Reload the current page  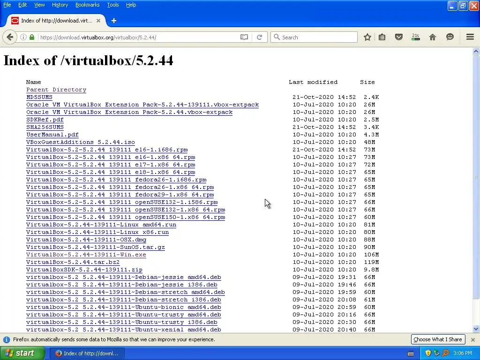coord(260,37)
